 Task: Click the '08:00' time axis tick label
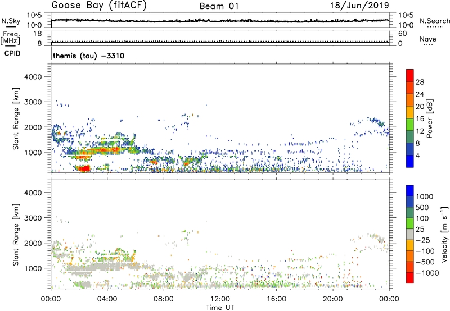pos(164,299)
